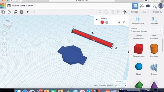
Task: Click the Group shapes icon
Action: (x=106, y=12)
